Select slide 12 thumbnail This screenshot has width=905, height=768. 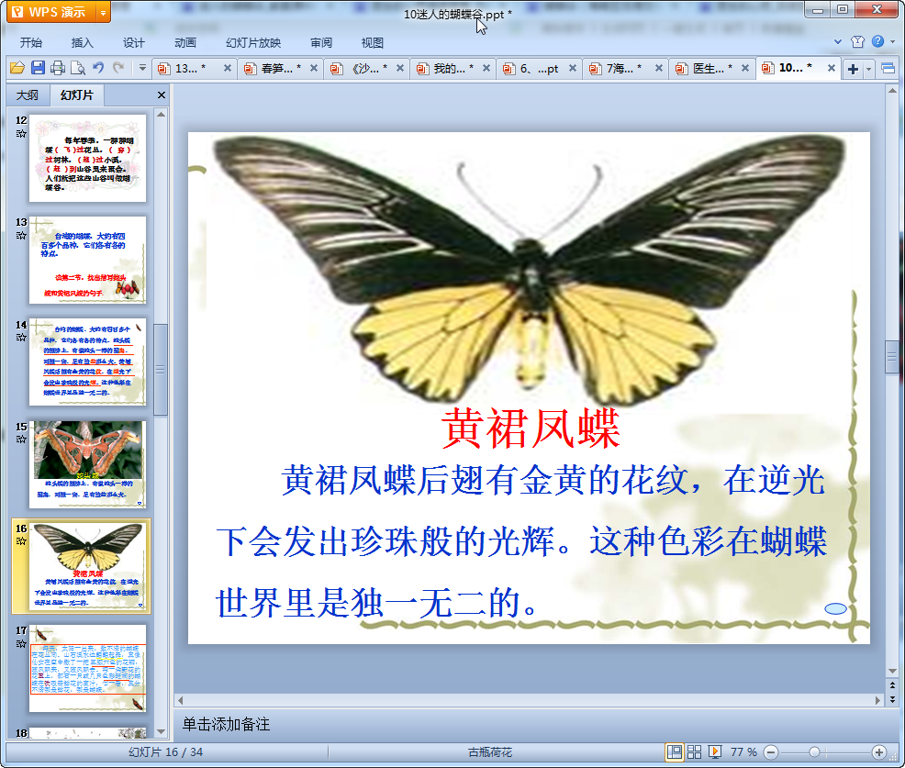pos(88,158)
